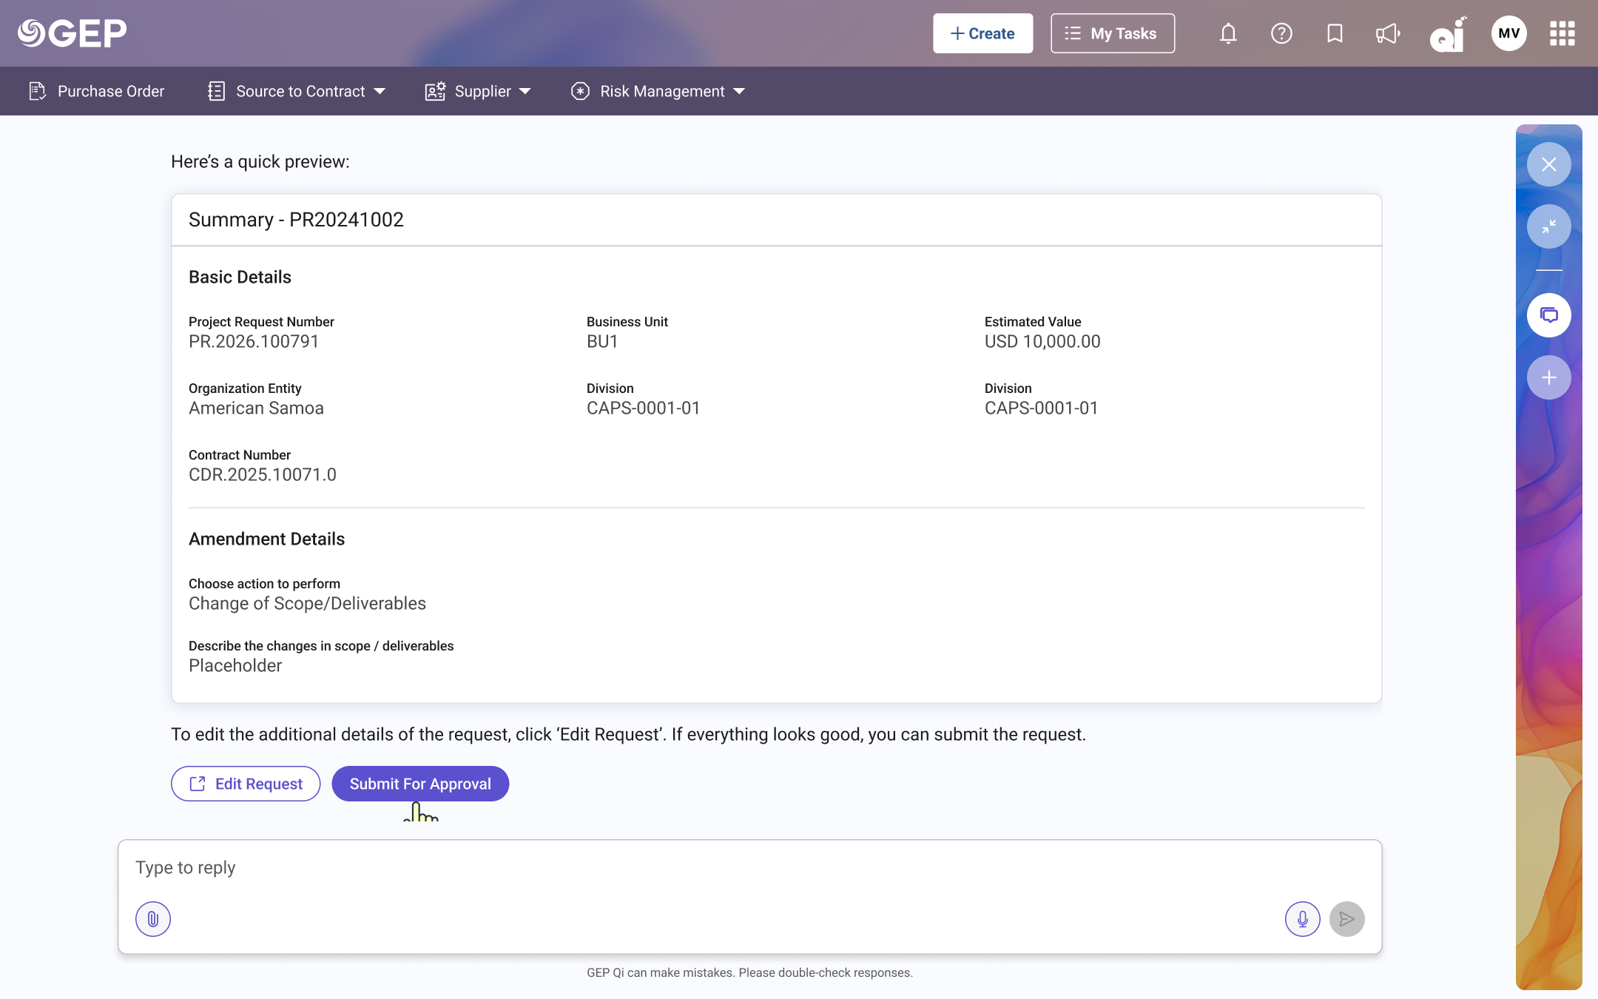Click the GEP Qi can make mistakes disclaimer
The image size is (1598, 999).
tap(749, 973)
